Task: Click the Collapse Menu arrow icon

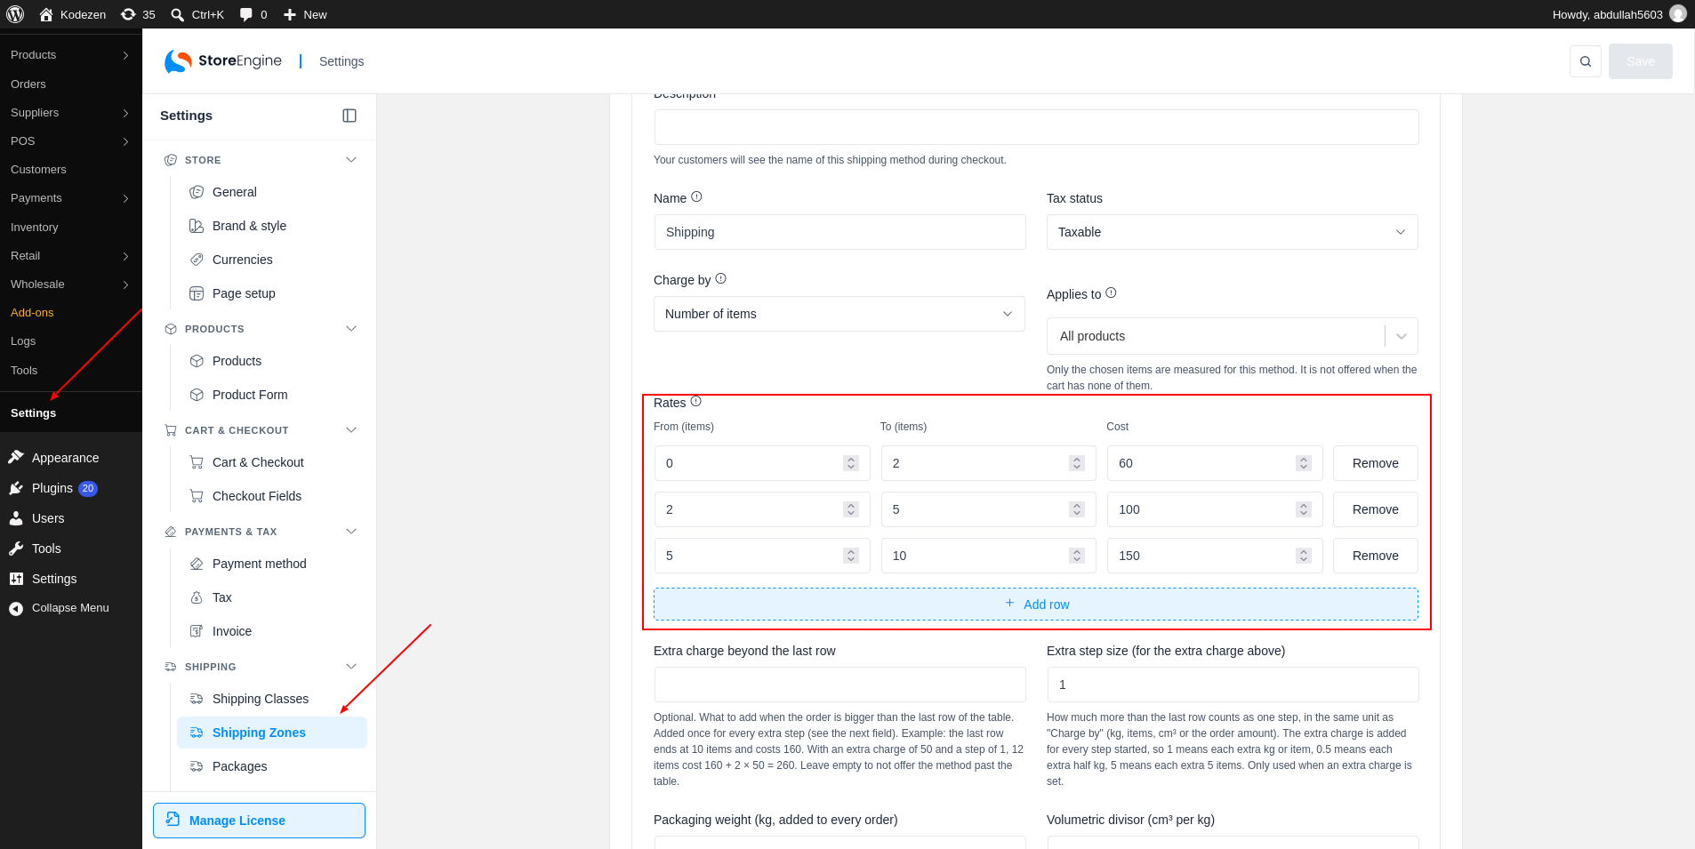Action: tap(16, 608)
